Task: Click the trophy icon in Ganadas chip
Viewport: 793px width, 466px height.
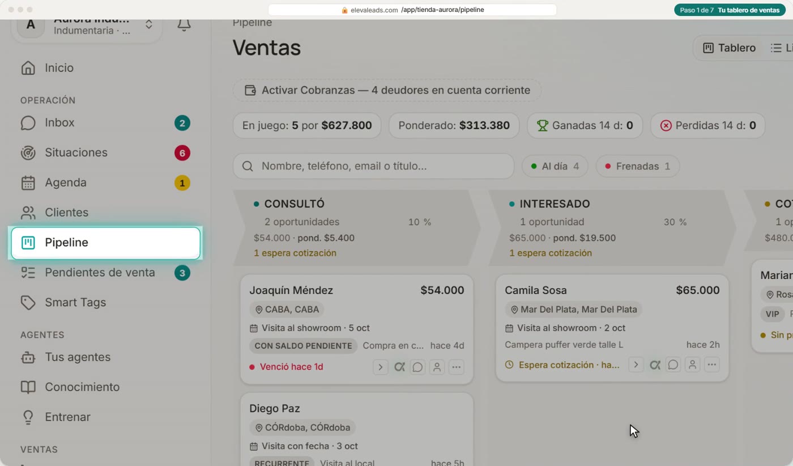Action: (543, 126)
